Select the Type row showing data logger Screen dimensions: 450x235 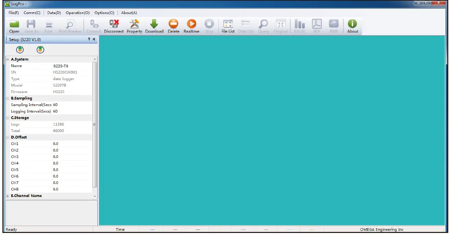pos(49,79)
